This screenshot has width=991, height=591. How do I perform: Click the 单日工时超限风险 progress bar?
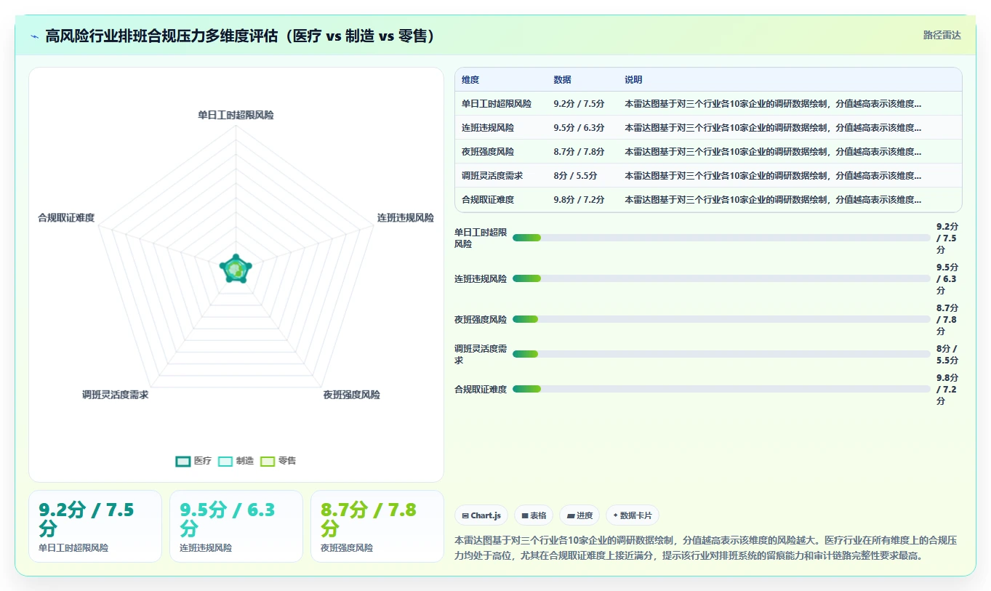point(721,238)
